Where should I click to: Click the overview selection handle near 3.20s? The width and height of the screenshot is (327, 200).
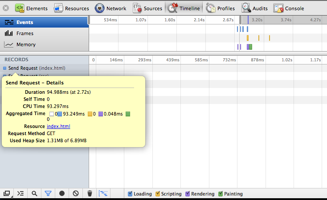tap(248, 20)
